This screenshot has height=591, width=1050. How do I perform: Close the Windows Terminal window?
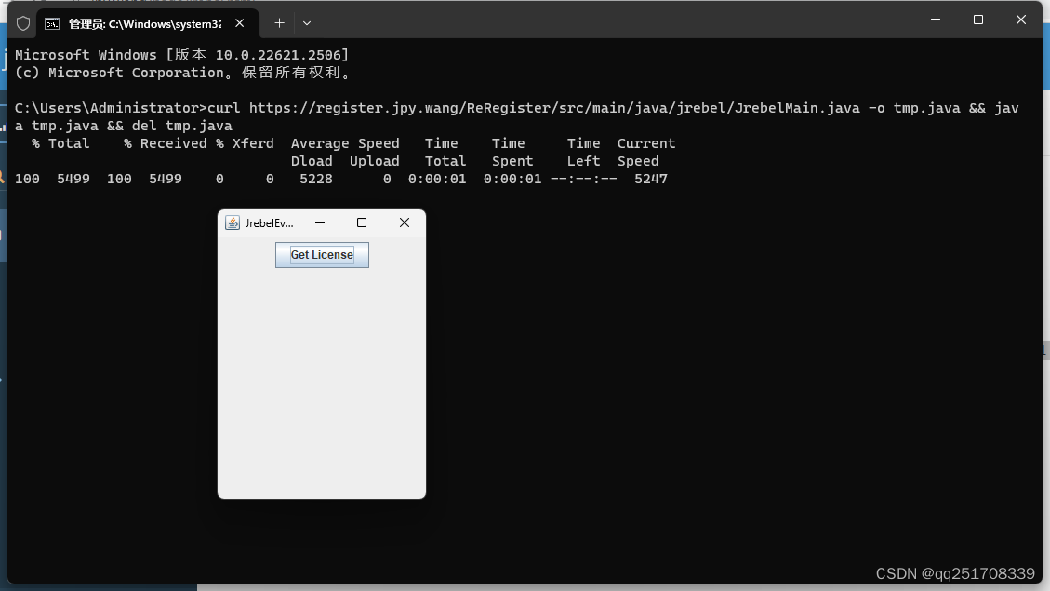tap(1021, 20)
